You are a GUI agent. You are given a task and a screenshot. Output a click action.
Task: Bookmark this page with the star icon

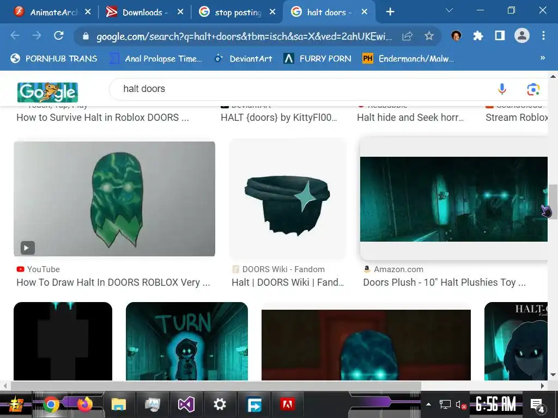point(429,35)
